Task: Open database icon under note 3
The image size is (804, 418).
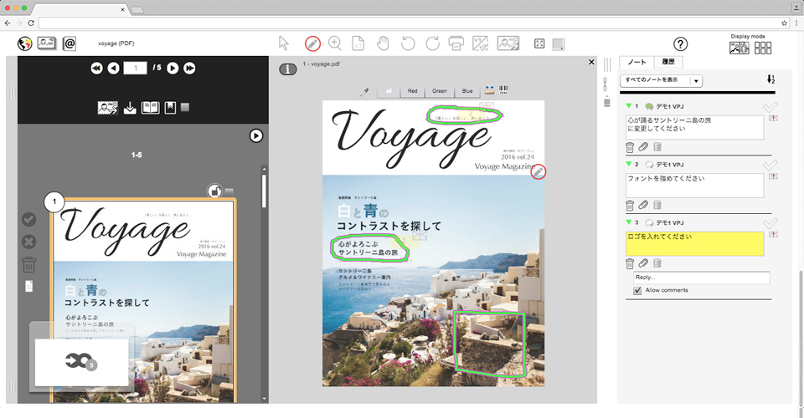Action: click(657, 263)
